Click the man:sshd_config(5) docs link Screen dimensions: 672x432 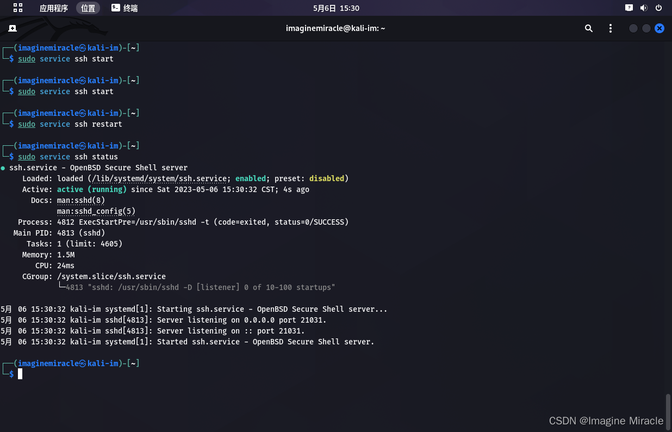tap(96, 211)
